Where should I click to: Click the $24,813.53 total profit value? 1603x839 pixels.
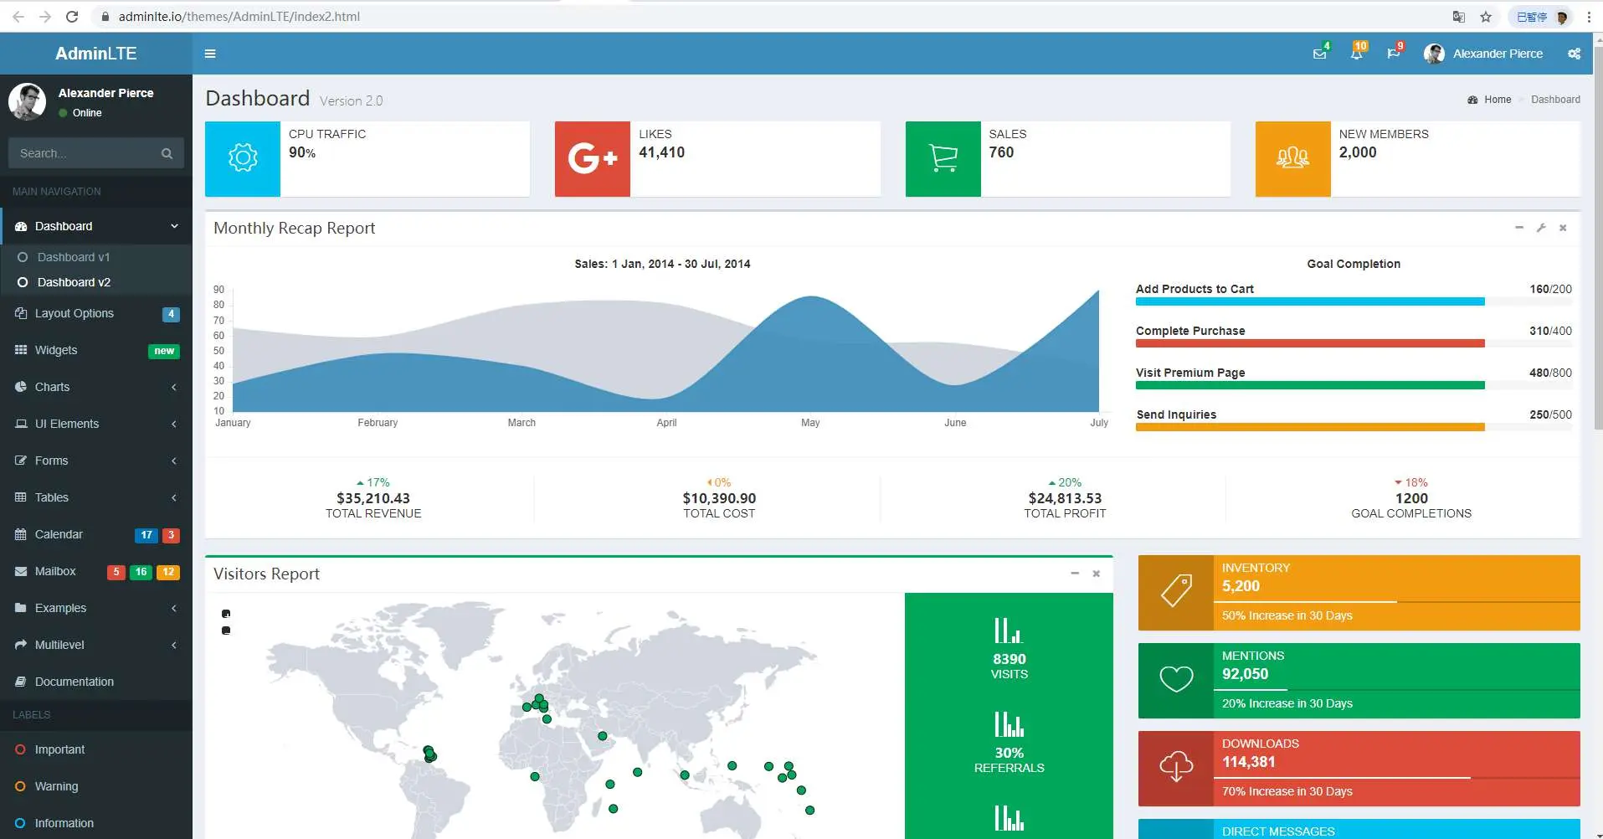pos(1065,498)
